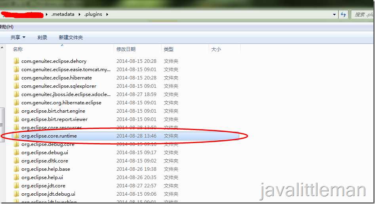Click date 2014-08-26 20:35

(136, 177)
